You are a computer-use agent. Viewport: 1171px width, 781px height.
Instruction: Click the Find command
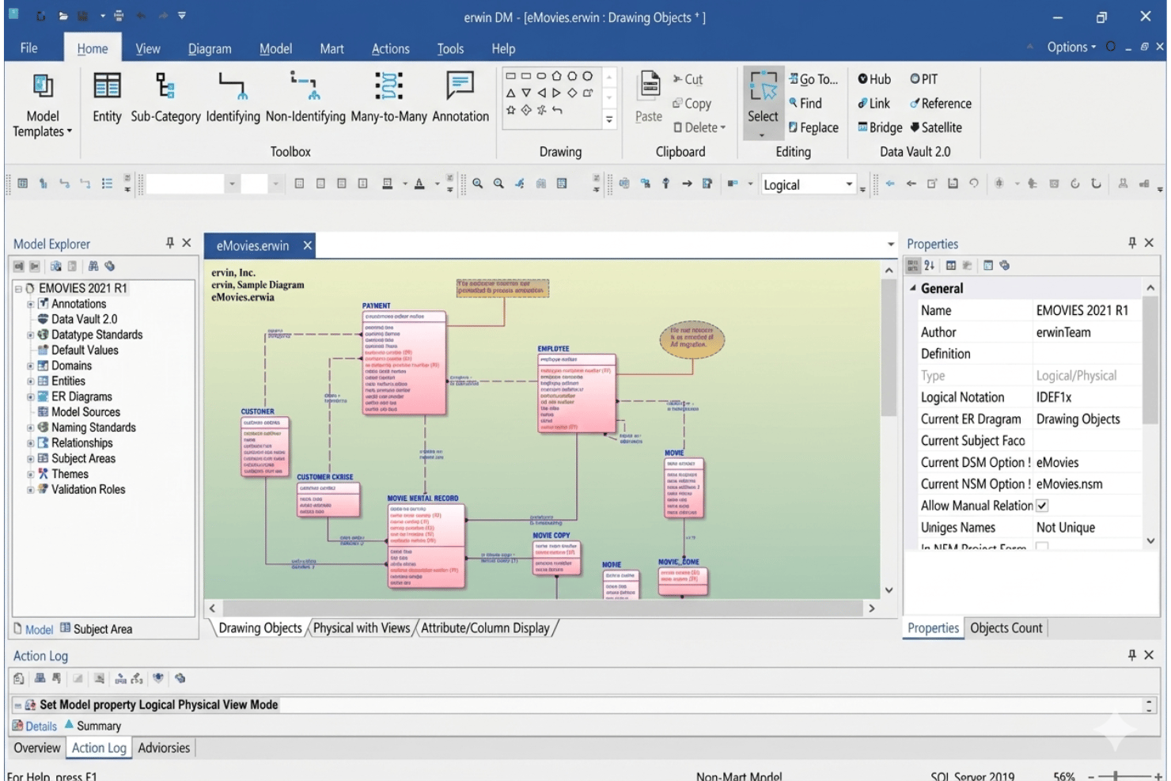tap(805, 104)
